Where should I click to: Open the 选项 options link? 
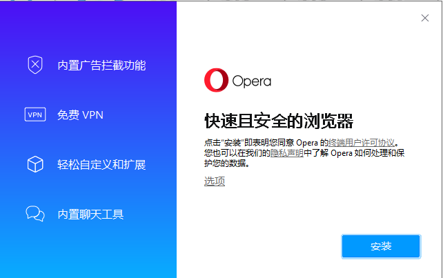(x=215, y=181)
